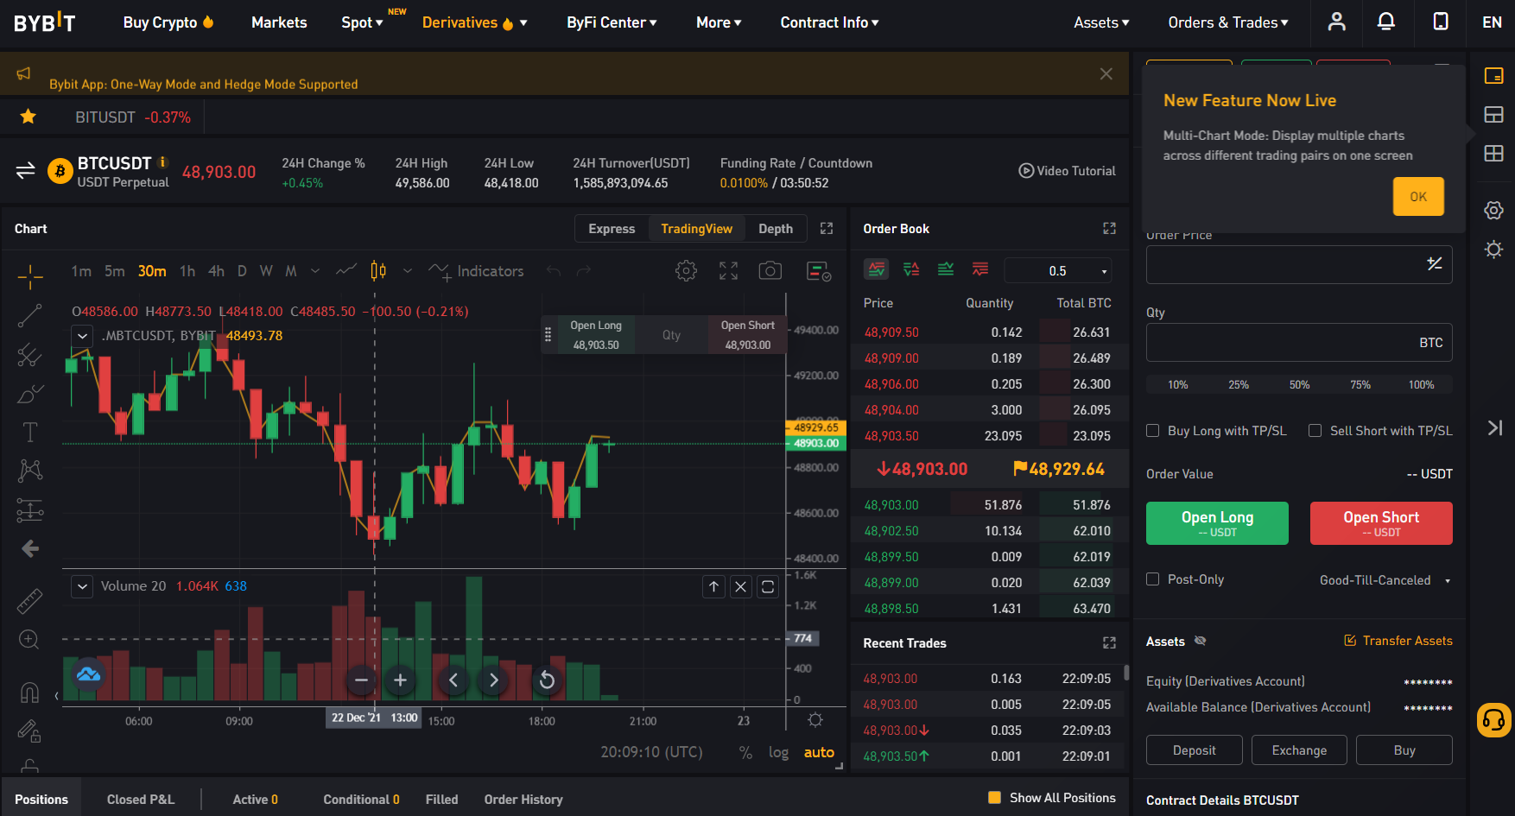Change order book grouping from 0.5
Viewport: 1515px width, 816px height.
tap(1058, 270)
